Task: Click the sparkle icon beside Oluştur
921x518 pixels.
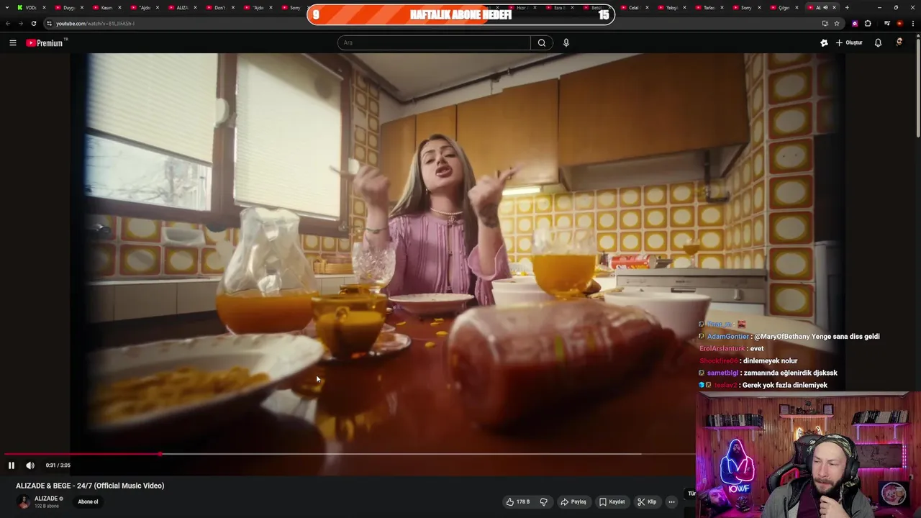Action: tap(824, 43)
